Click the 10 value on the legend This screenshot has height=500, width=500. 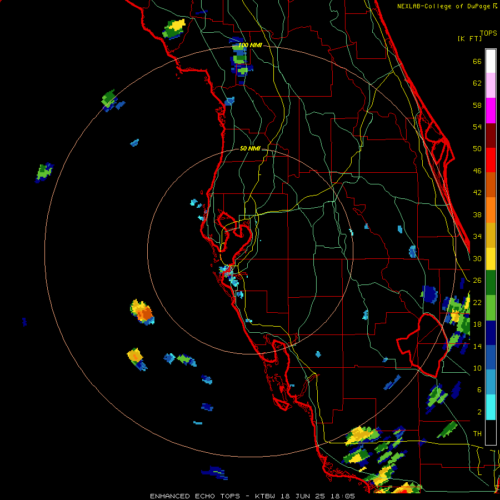pos(477,368)
